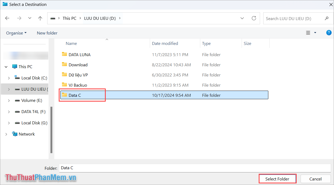334x185 pixels.
Task: Open the address bar history dropdown
Action: 242,18
